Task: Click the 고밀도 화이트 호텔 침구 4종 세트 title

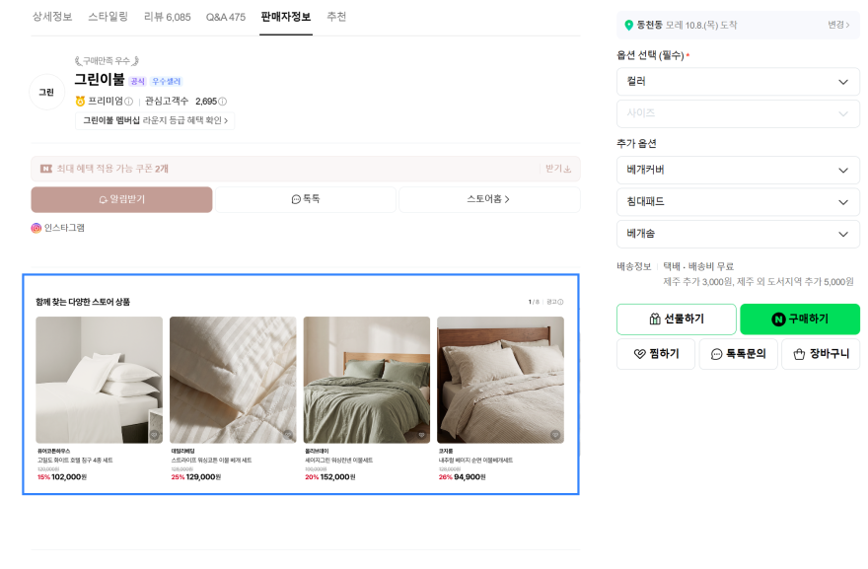Action: 75,460
